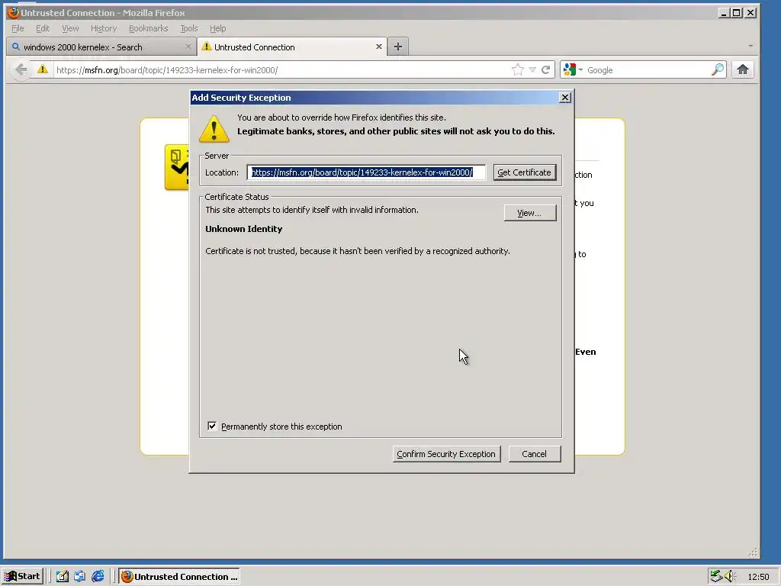Screen dimensions: 781x586
Task: Click the network tray icon
Action: [716, 576]
